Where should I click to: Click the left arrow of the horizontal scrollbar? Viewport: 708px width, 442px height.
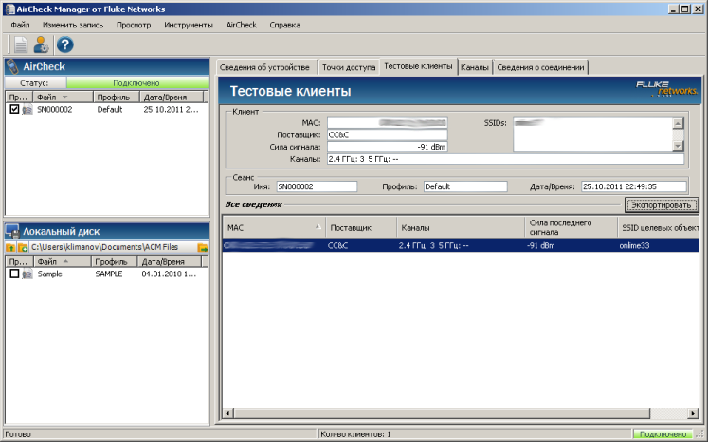click(x=228, y=413)
